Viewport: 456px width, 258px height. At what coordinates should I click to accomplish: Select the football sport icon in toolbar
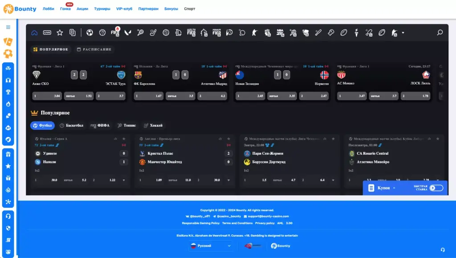90,32
